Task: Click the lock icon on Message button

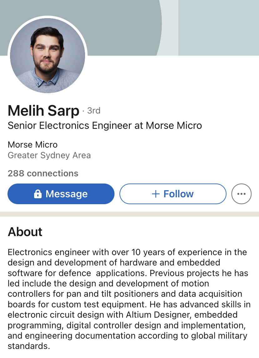Action: (38, 194)
